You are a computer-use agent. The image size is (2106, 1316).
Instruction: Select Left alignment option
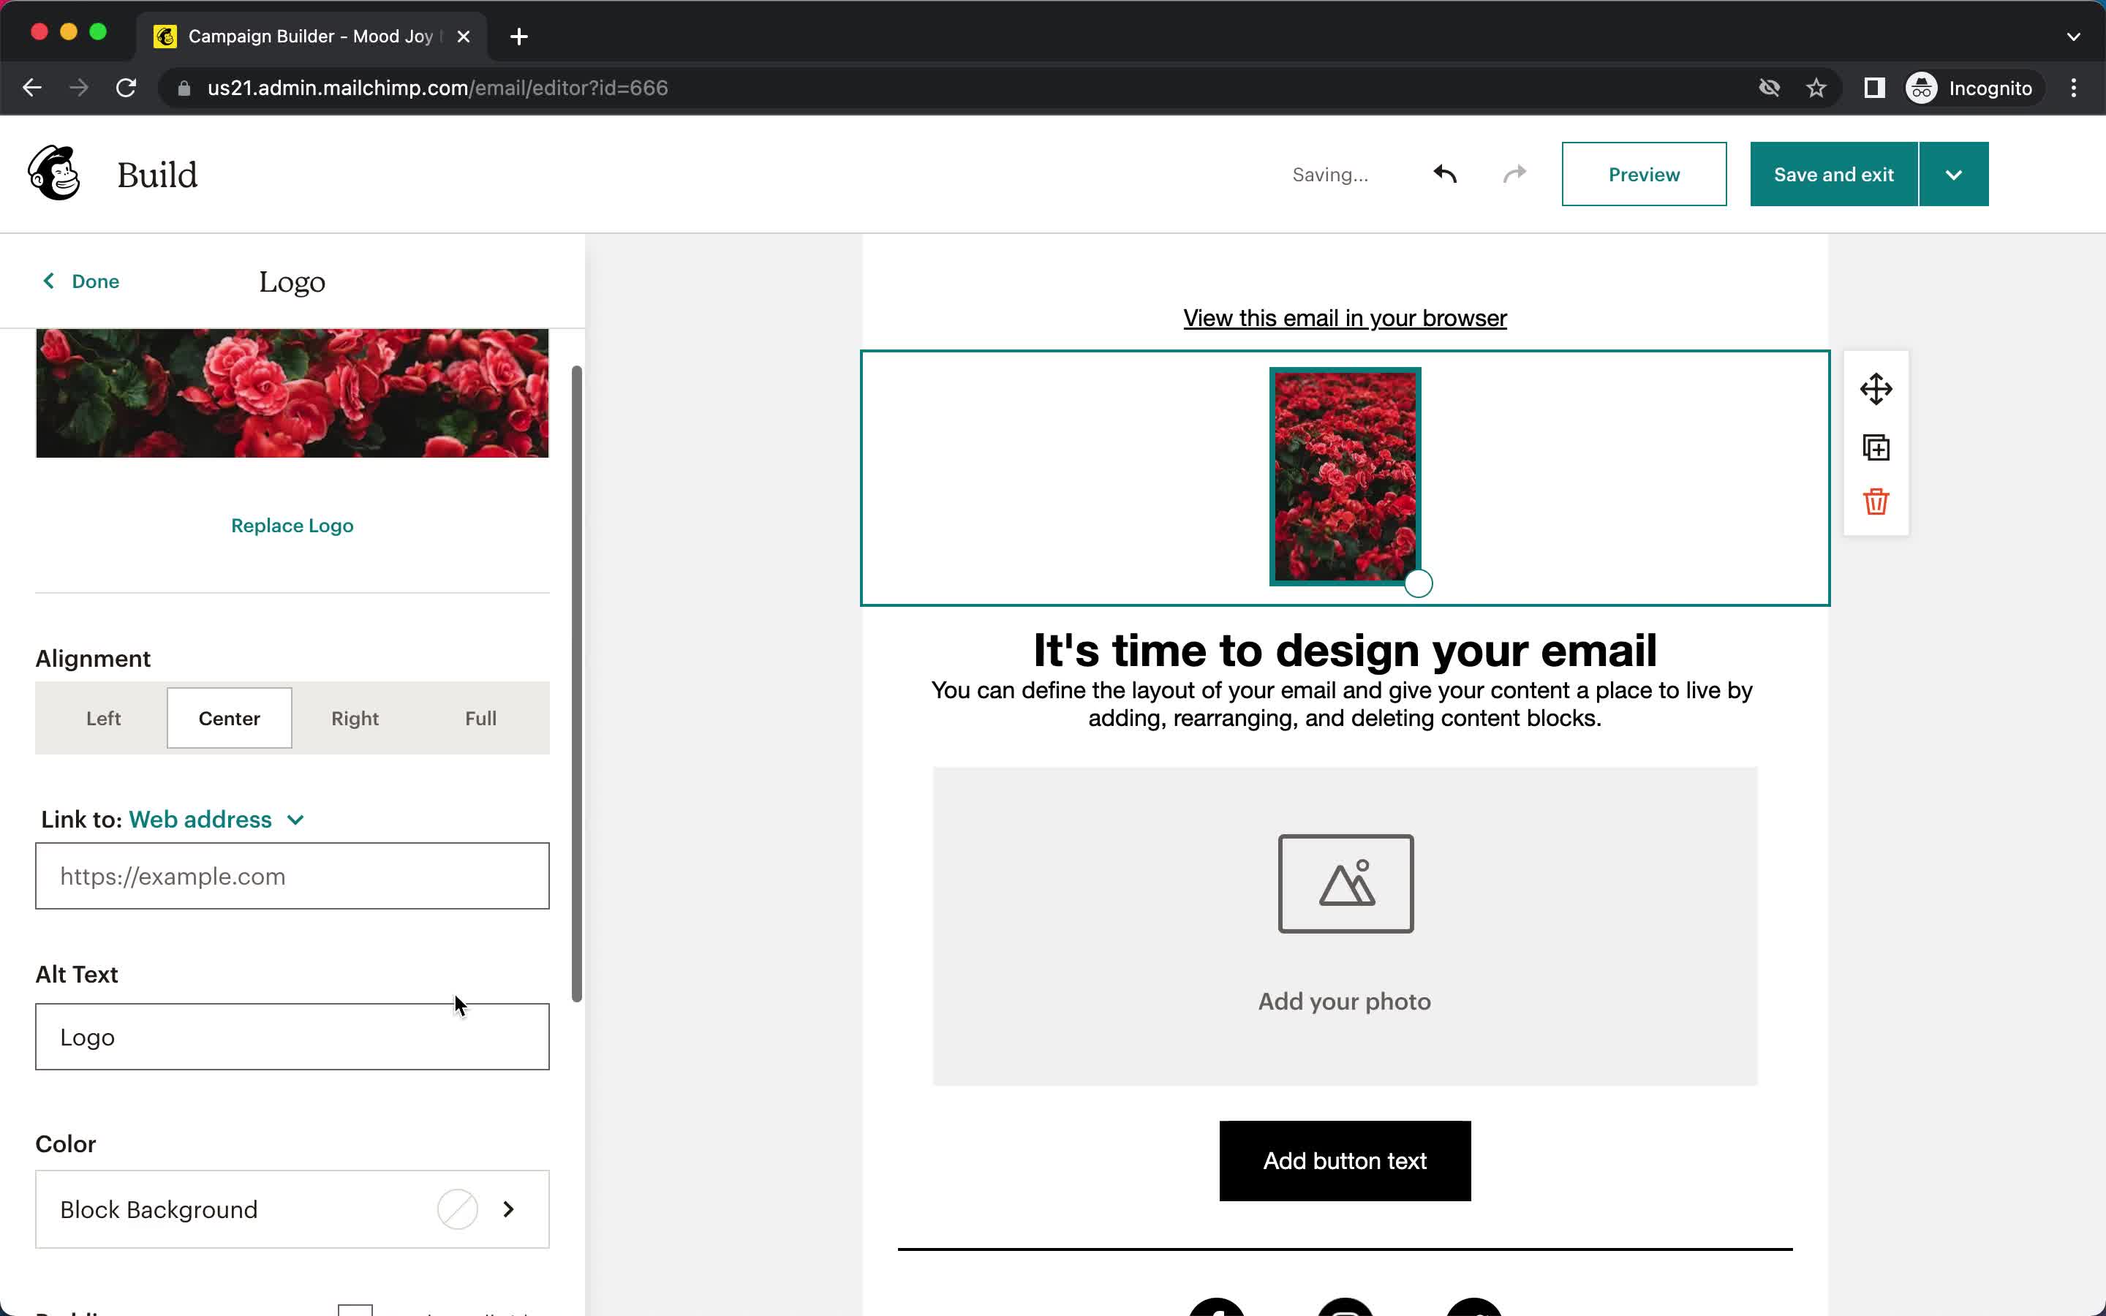tap(103, 717)
